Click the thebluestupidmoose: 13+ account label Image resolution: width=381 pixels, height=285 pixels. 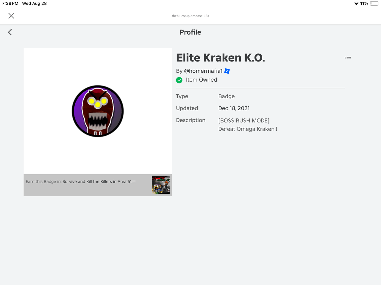190,16
